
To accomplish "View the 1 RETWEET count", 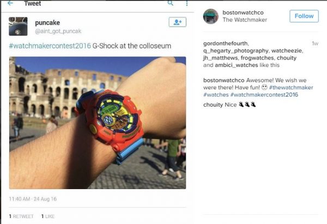I will (21, 216).
